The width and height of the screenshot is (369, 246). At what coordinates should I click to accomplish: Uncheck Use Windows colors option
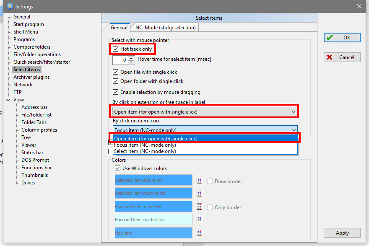click(118, 168)
